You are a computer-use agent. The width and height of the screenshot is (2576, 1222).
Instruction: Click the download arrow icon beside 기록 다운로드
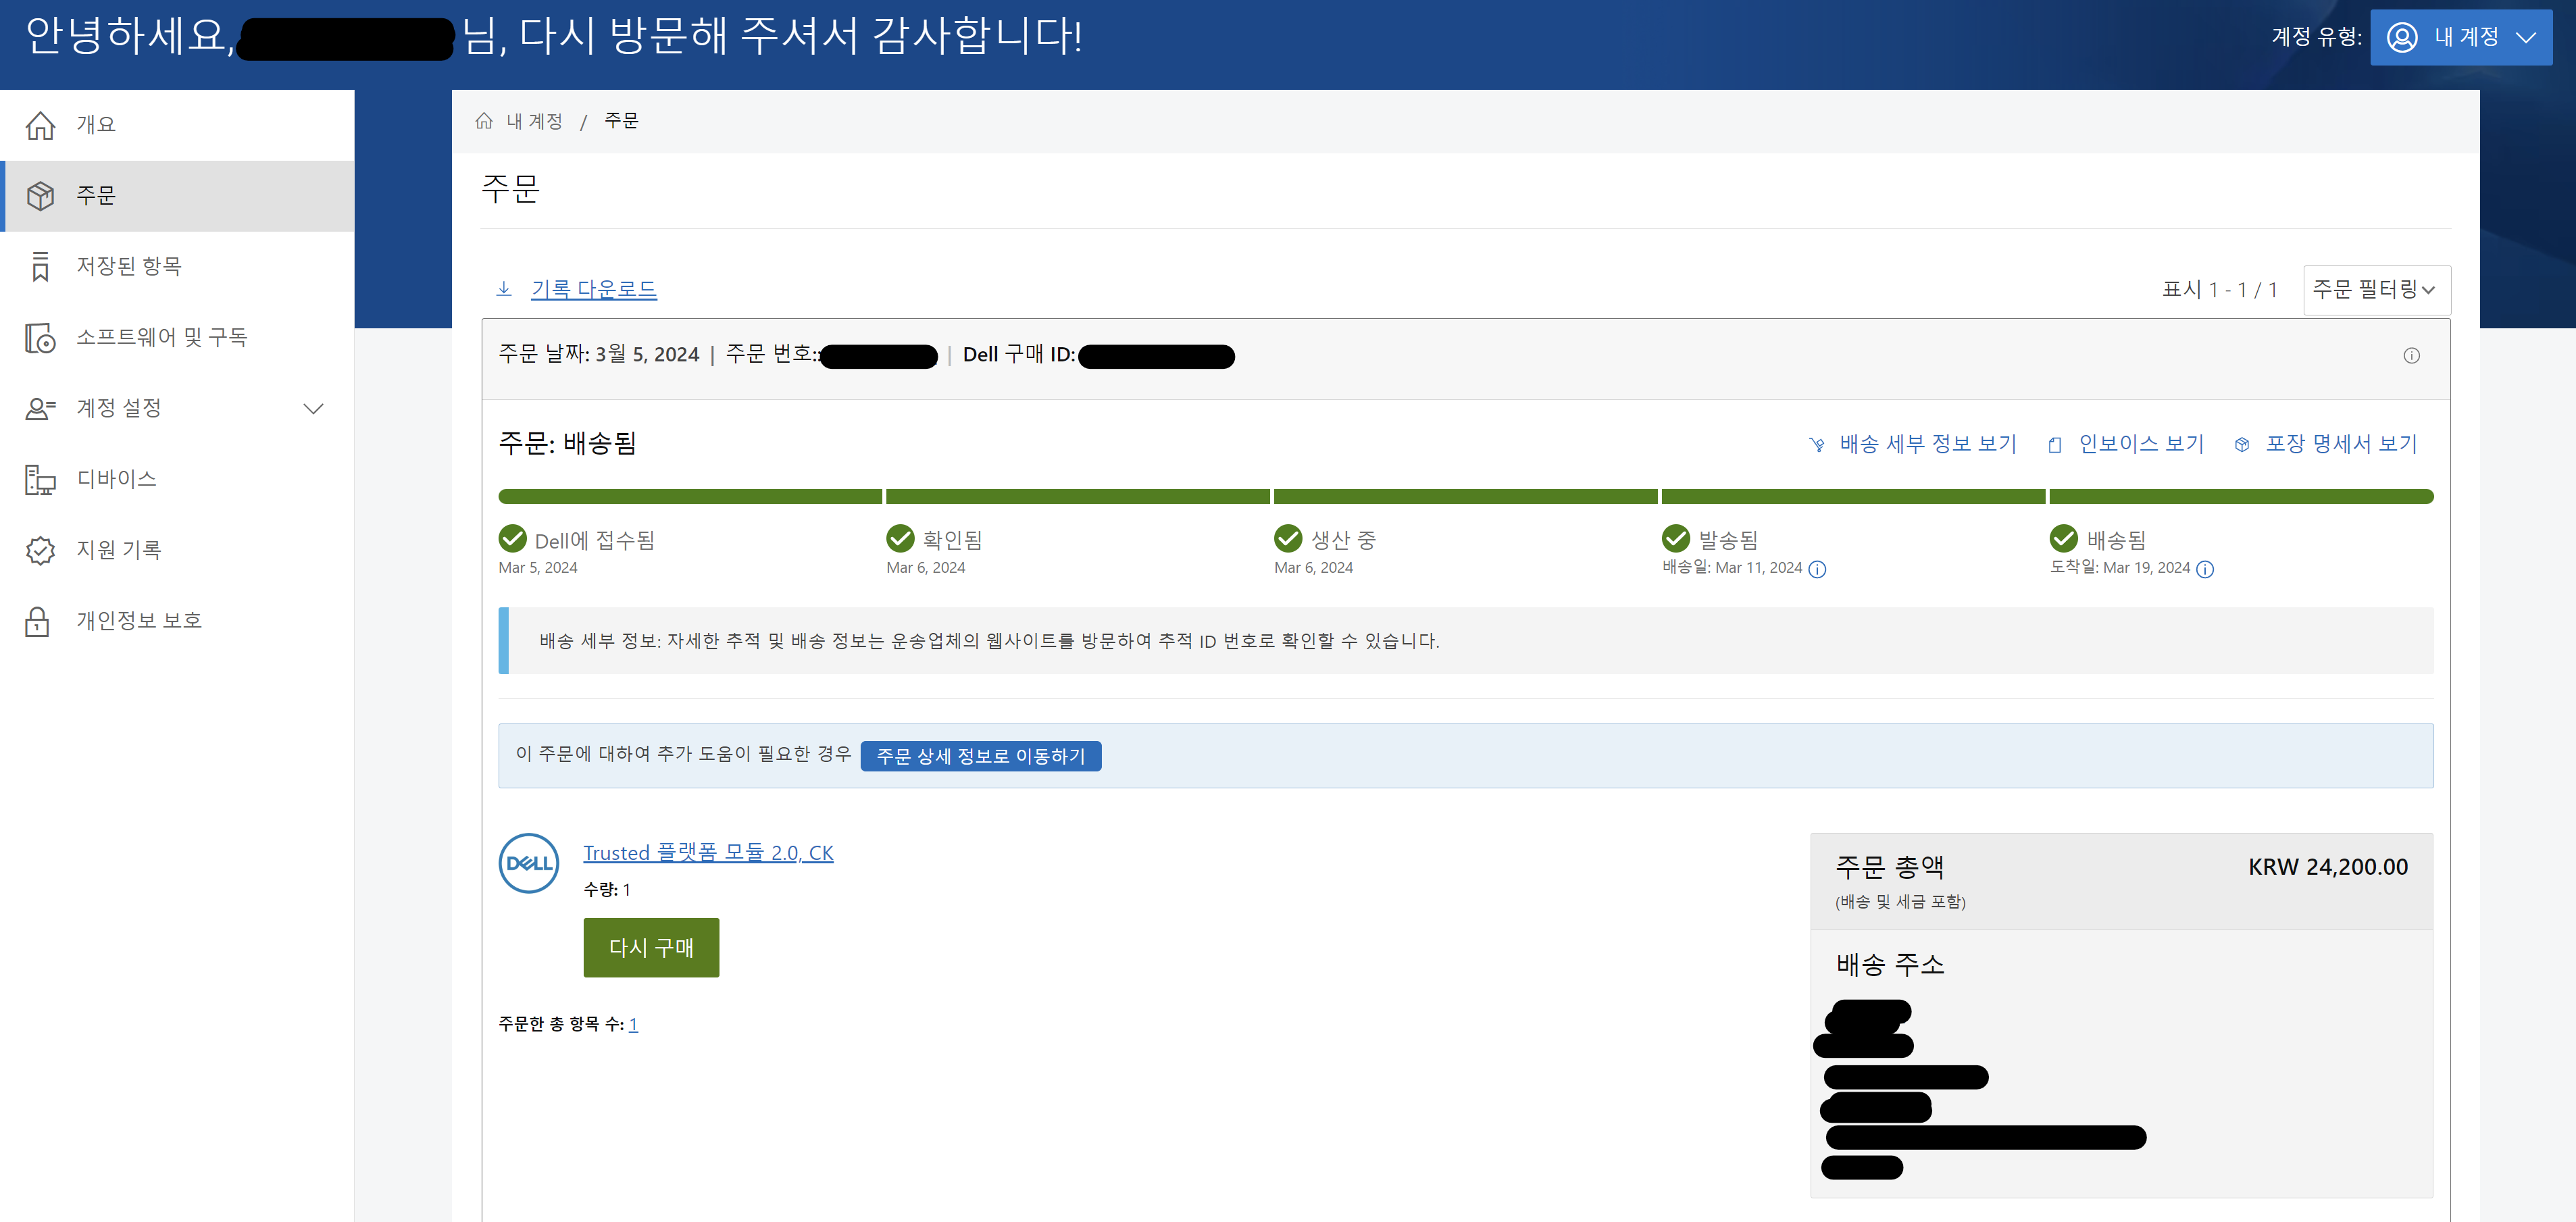coord(504,289)
